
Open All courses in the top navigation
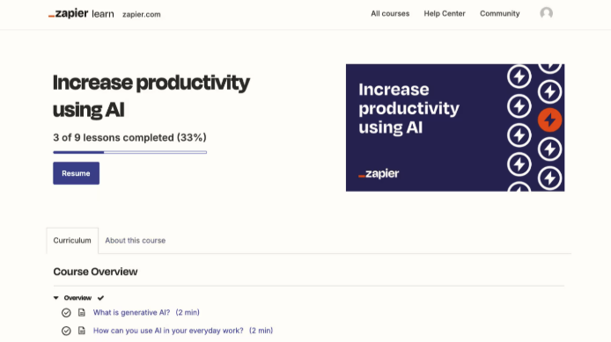tap(390, 13)
